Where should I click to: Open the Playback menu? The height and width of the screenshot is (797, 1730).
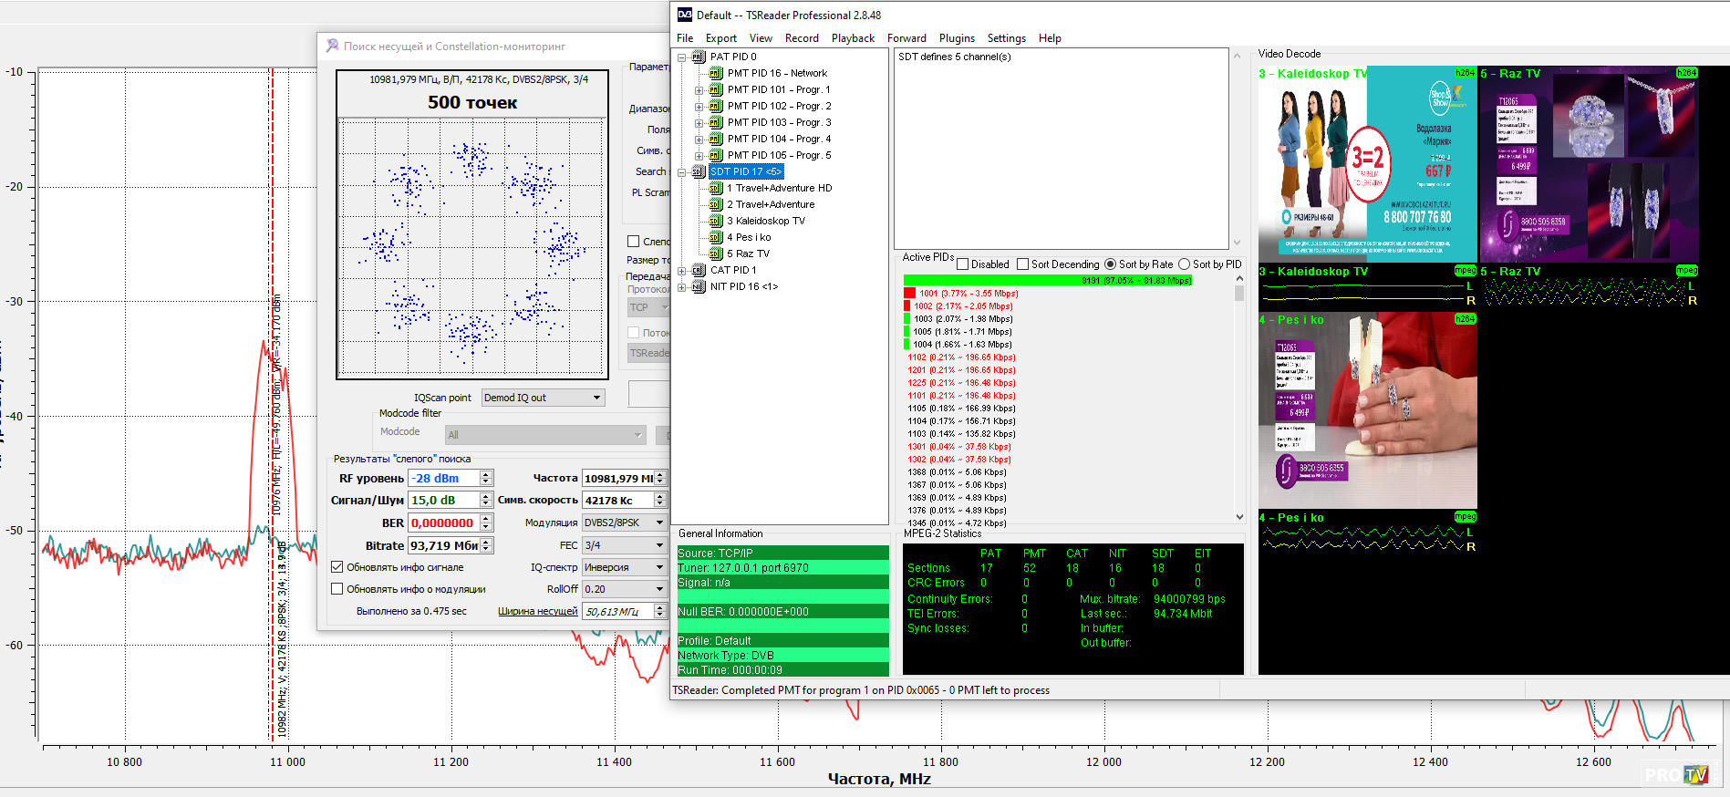[852, 38]
